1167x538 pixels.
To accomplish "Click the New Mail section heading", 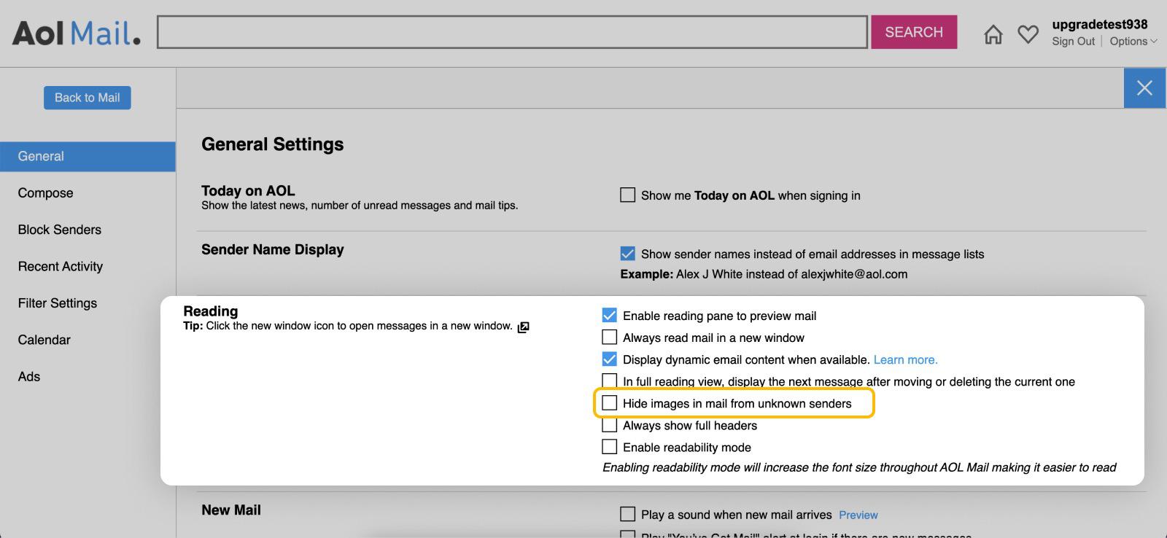I will coord(231,510).
